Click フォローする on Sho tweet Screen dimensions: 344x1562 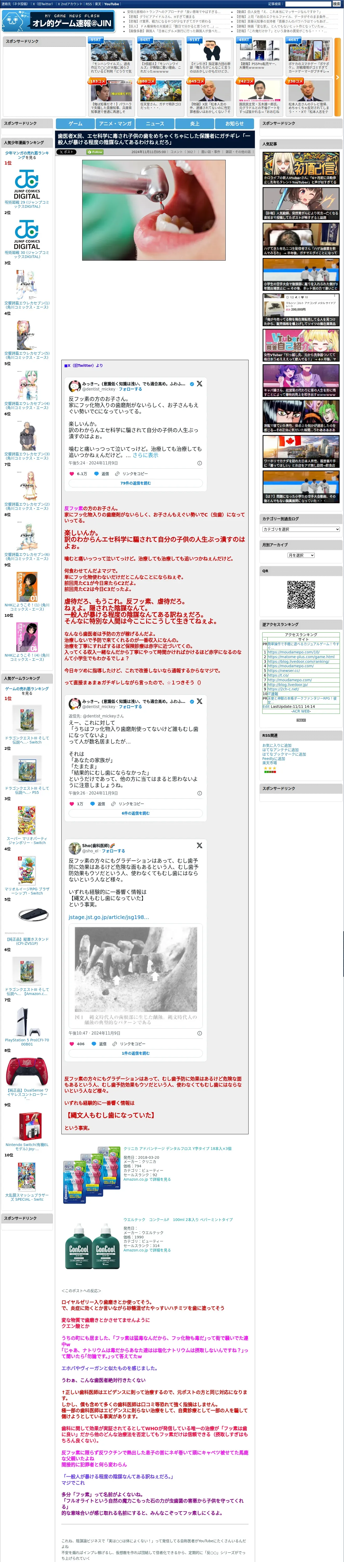click(113, 851)
